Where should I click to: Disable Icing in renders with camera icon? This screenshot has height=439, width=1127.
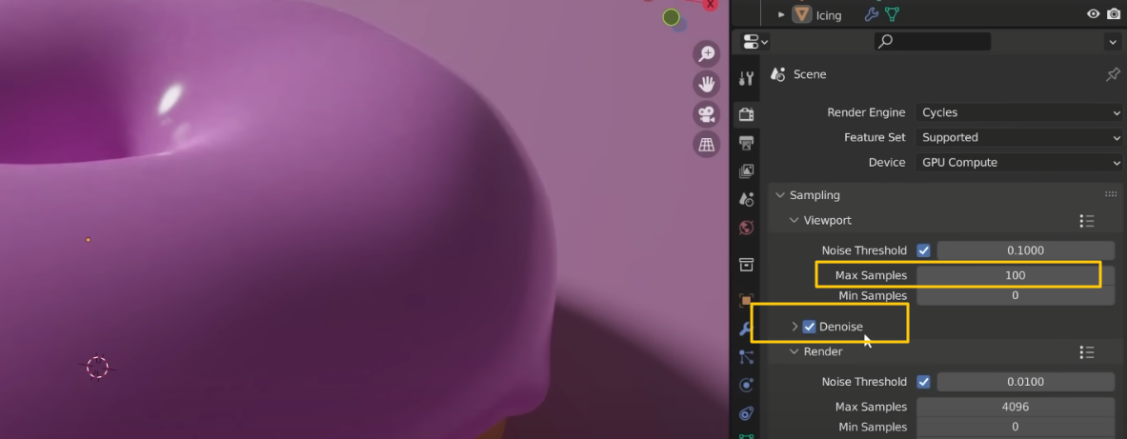[1114, 14]
